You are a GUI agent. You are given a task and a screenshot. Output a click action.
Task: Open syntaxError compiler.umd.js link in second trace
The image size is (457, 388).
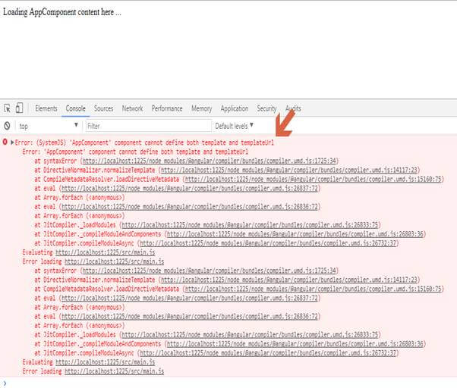coord(210,271)
